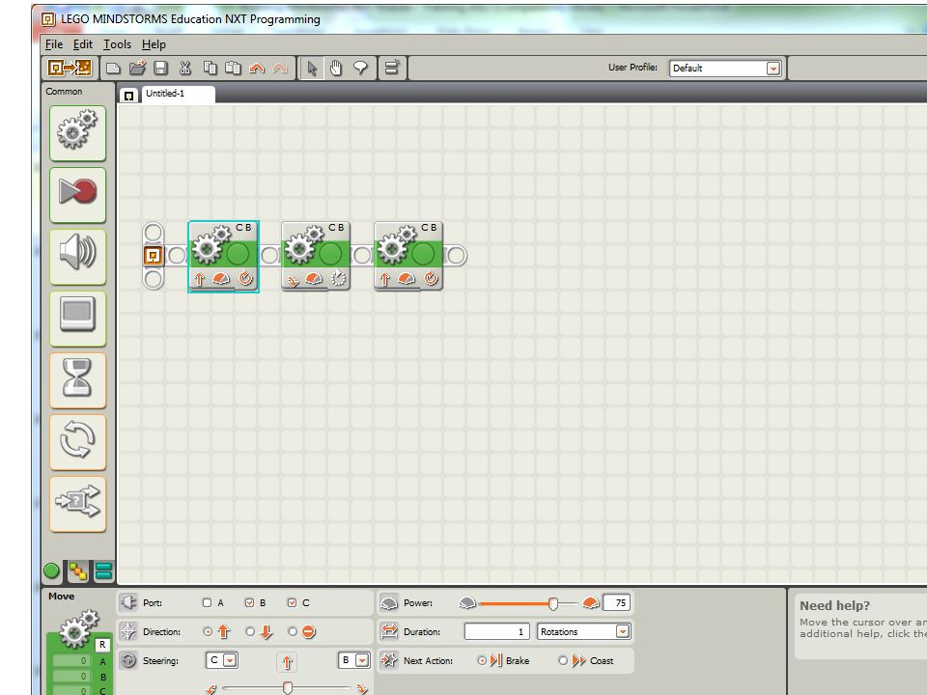Toggle Port B checkbox
This screenshot has width=927, height=695.
click(x=249, y=602)
